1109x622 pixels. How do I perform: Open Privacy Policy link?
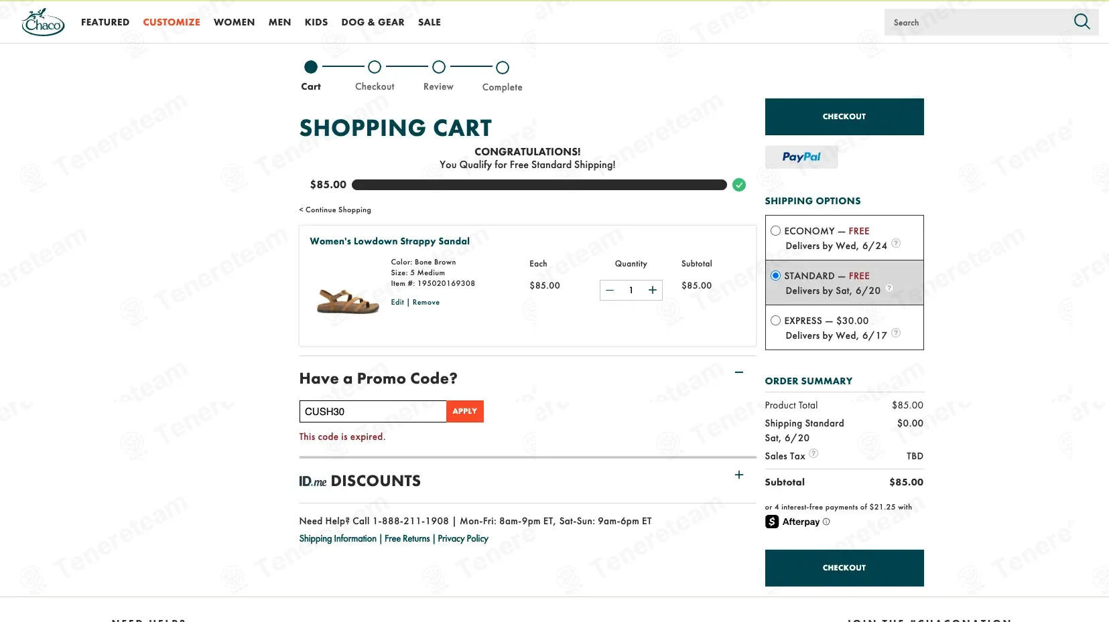click(463, 538)
